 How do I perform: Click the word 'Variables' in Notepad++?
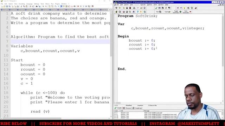click(22, 46)
